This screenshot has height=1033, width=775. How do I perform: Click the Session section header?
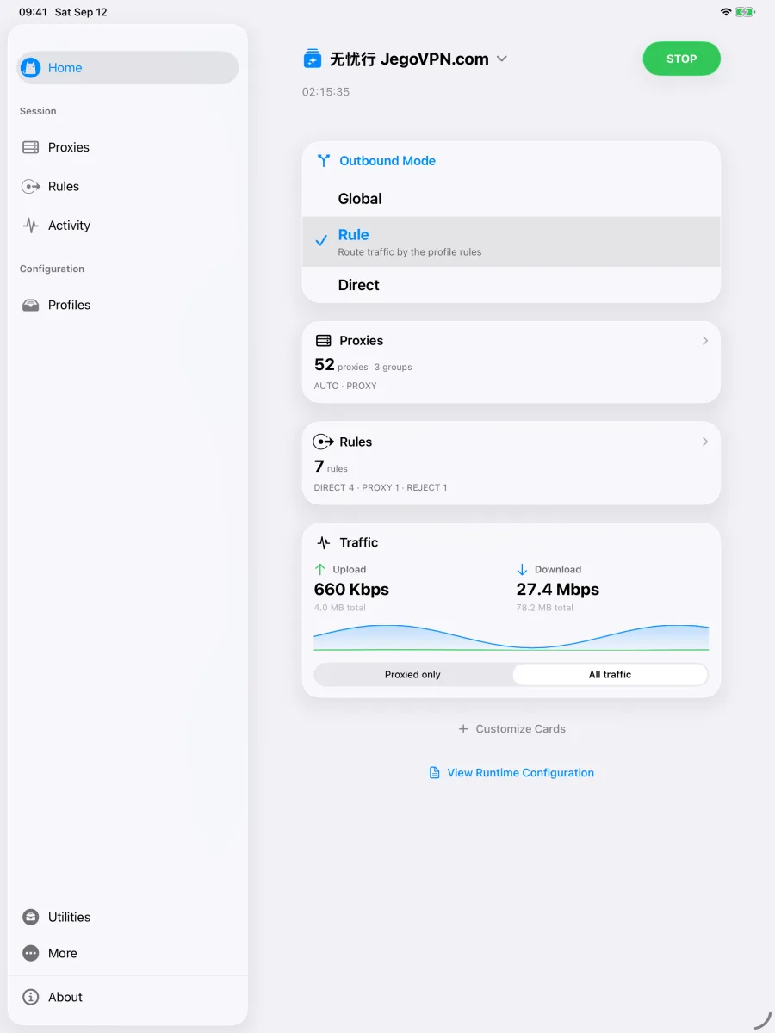38,111
